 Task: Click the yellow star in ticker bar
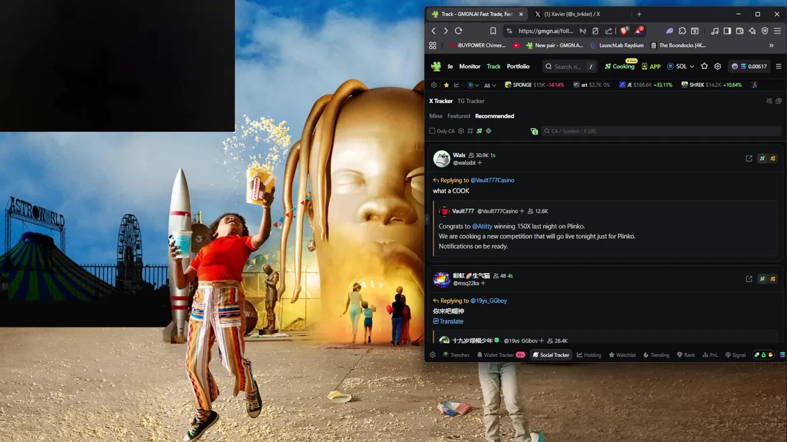(x=446, y=85)
